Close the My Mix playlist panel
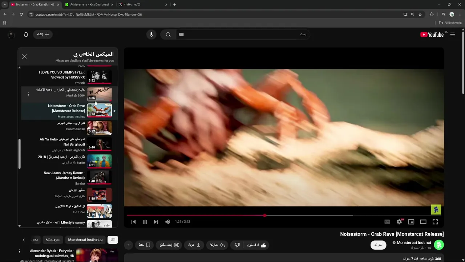 (24, 56)
